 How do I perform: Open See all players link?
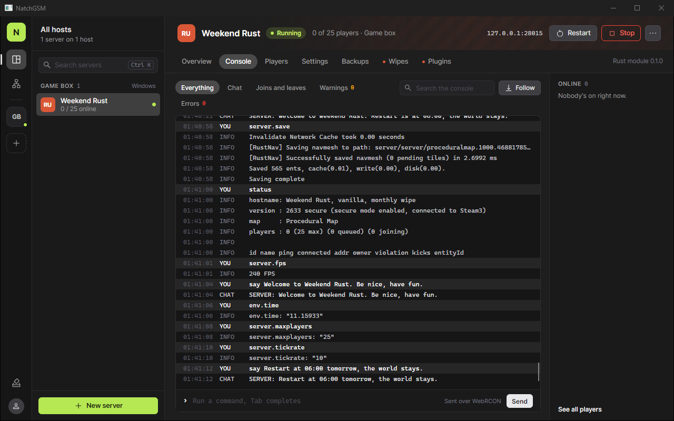pos(580,409)
